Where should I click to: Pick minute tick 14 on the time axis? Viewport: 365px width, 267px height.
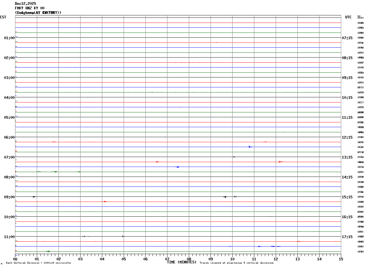click(319, 259)
